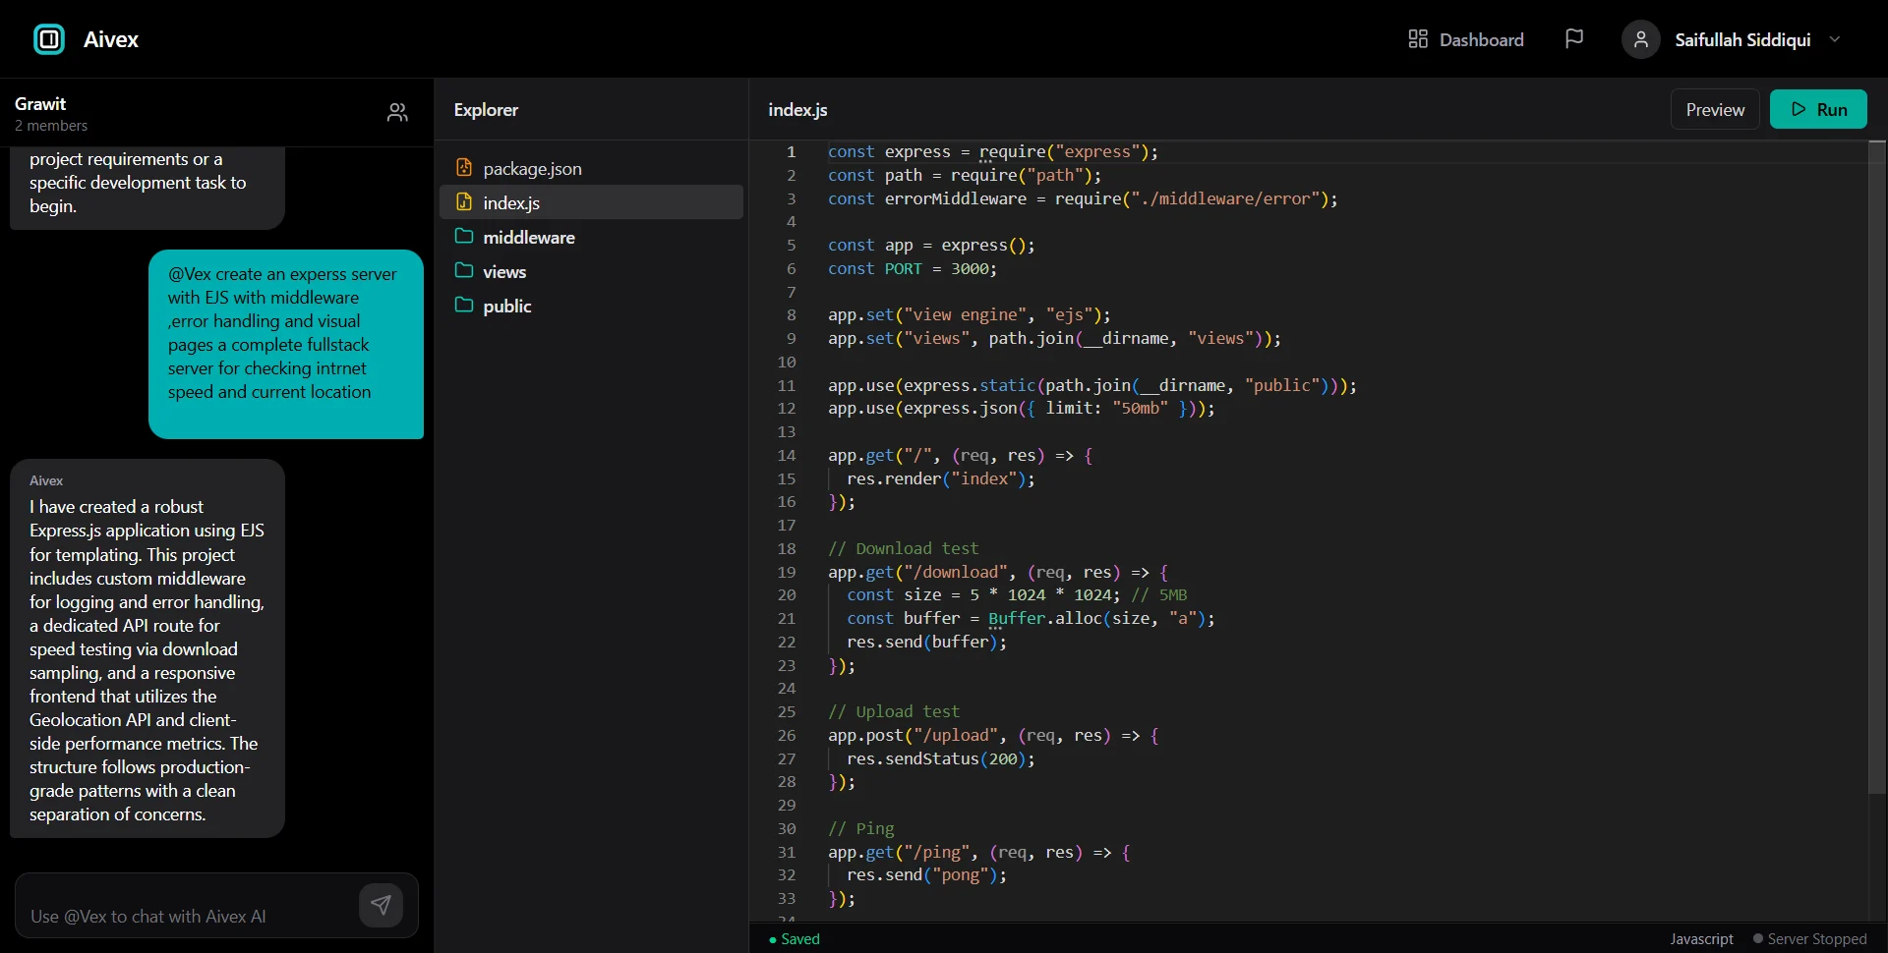Click the index.js file icon
Image resolution: width=1888 pixels, height=953 pixels.
[x=464, y=202]
